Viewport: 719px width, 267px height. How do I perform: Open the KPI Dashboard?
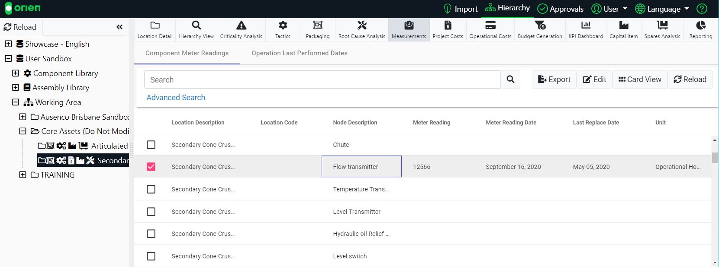(585, 30)
